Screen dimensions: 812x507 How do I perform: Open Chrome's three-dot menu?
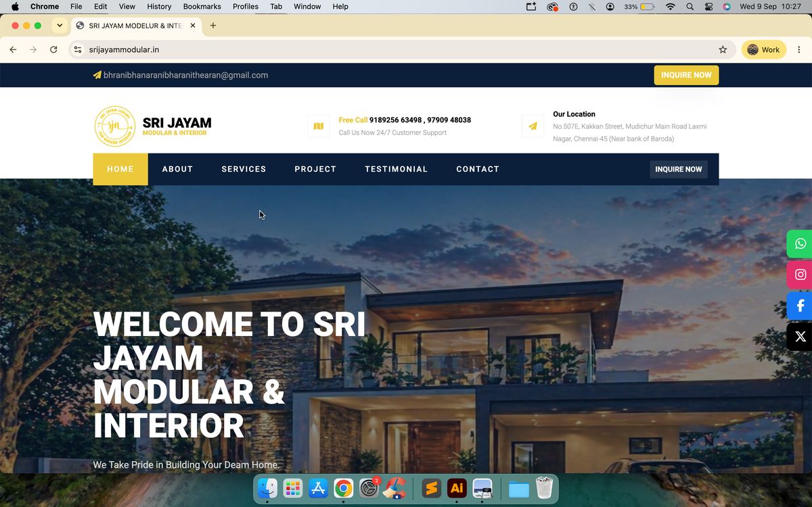tap(799, 49)
